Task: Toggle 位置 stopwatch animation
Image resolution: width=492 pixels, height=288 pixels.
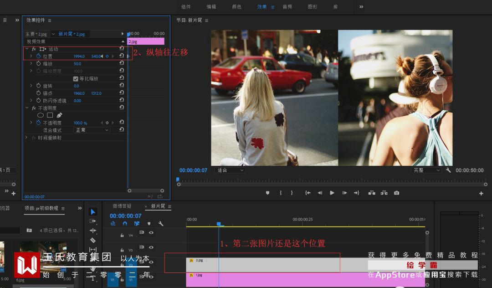Action: click(38, 56)
